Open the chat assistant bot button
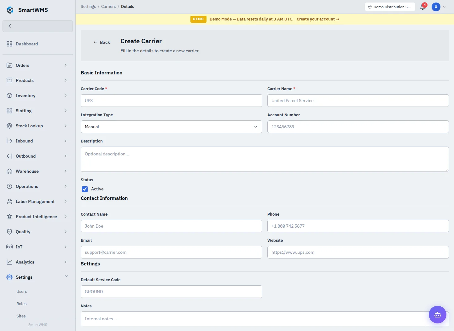The height and width of the screenshot is (331, 454). 438,315
